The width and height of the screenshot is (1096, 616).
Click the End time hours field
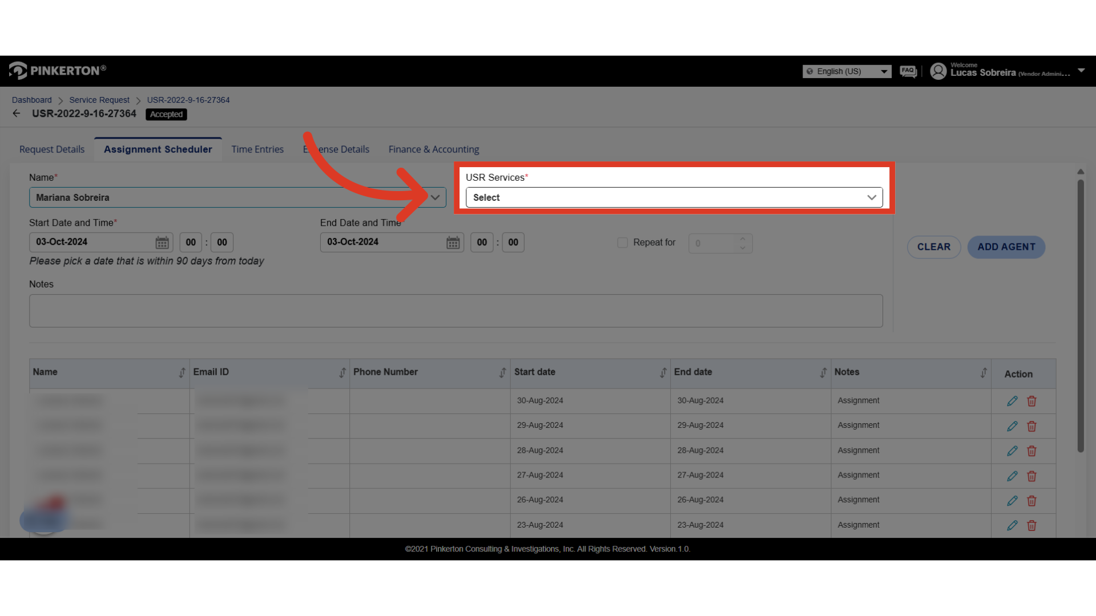[x=482, y=242]
